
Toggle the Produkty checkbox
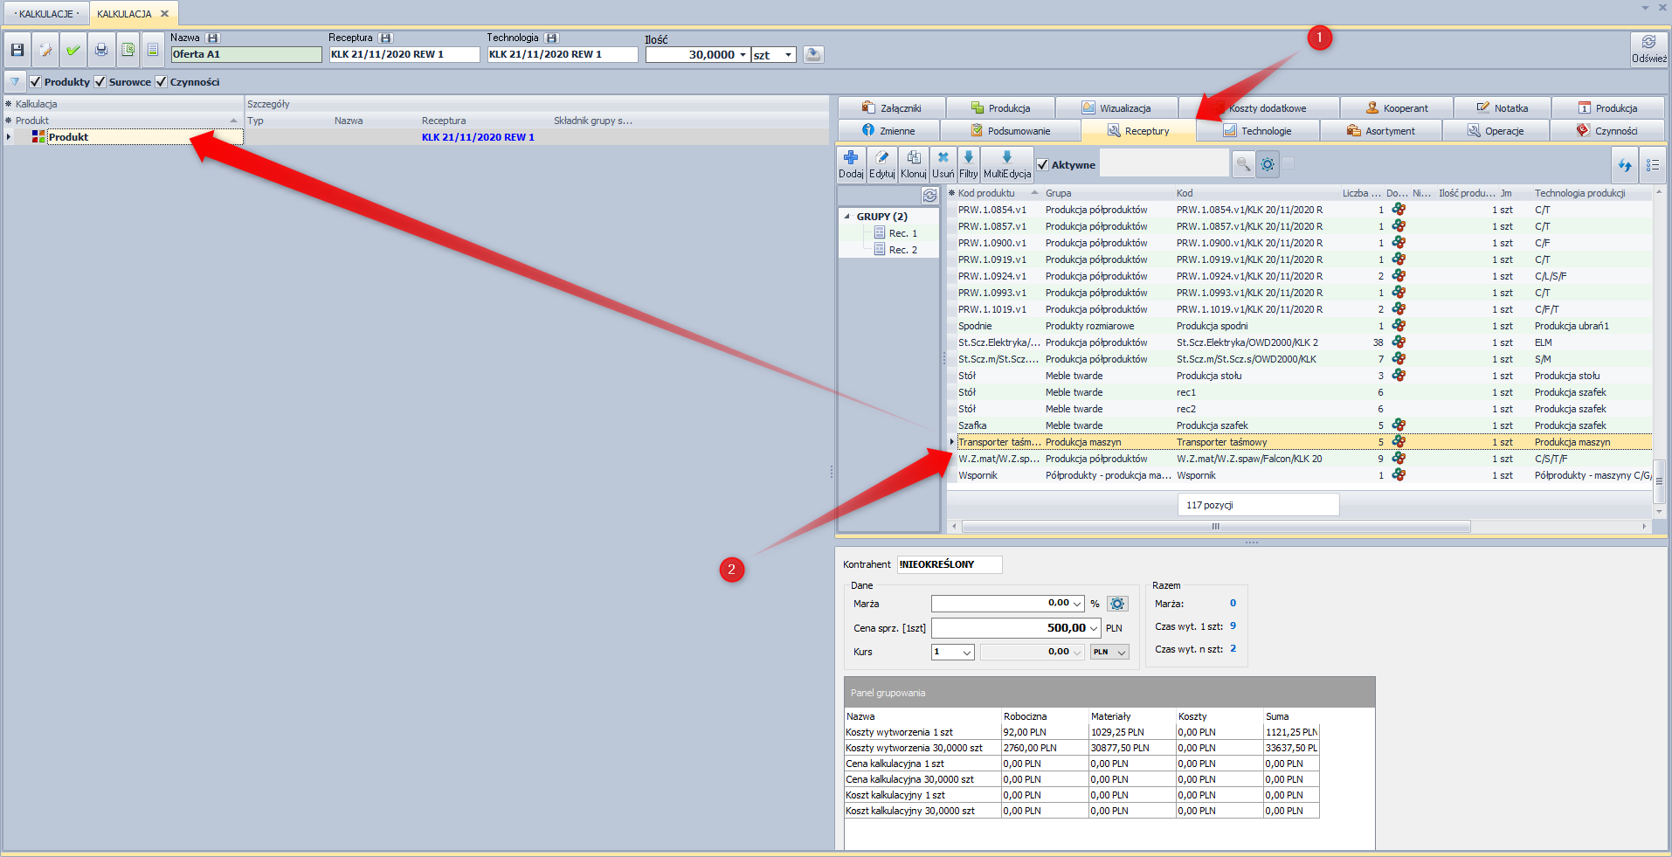click(x=36, y=82)
